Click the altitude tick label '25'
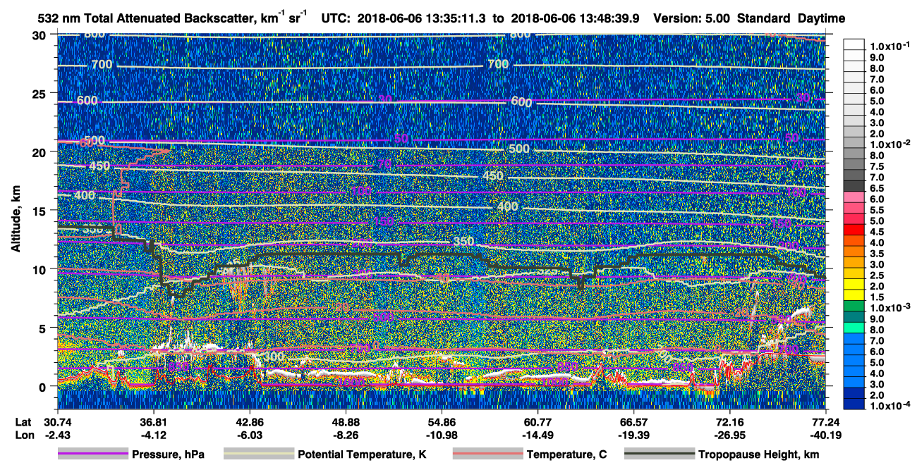This screenshot has width=917, height=470. 41,93
